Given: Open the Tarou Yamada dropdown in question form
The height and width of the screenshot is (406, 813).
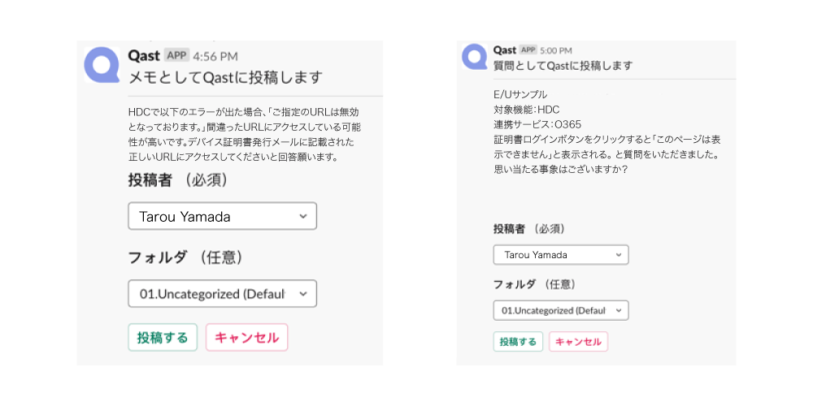Looking at the screenshot, I should click(x=561, y=255).
